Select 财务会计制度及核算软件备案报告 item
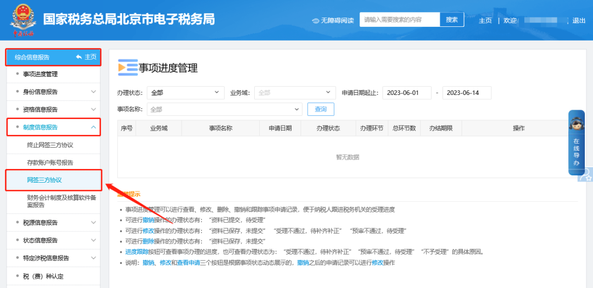Screen dimensions: 593x288 pyautogui.click(x=61, y=201)
